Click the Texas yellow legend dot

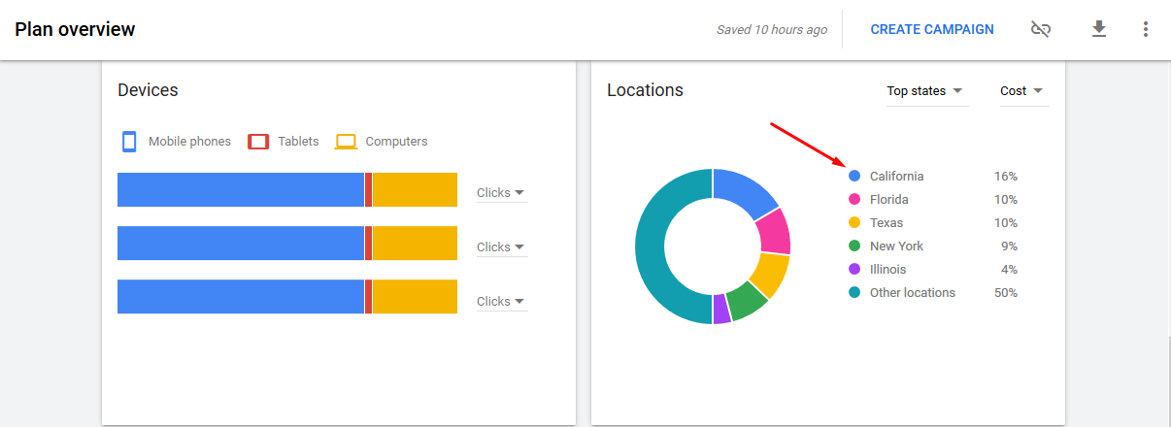pos(854,223)
